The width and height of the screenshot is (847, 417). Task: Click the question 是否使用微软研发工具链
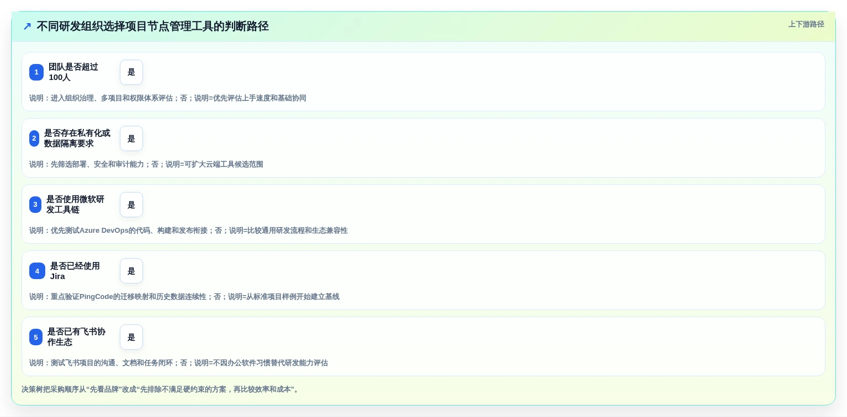(76, 205)
